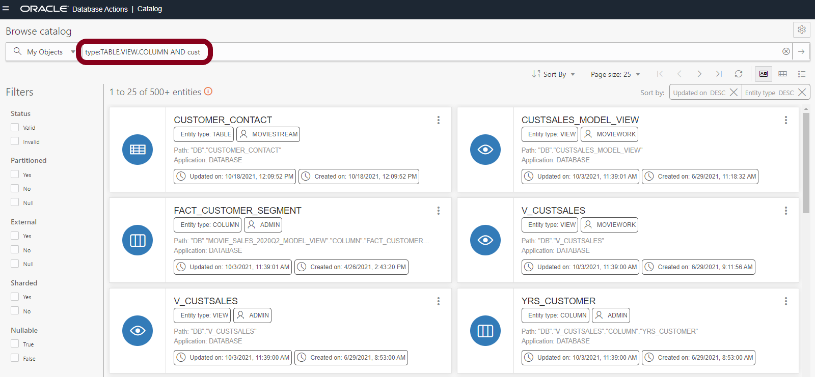Check Nullable False filter
The height and width of the screenshot is (377, 815).
[15, 358]
